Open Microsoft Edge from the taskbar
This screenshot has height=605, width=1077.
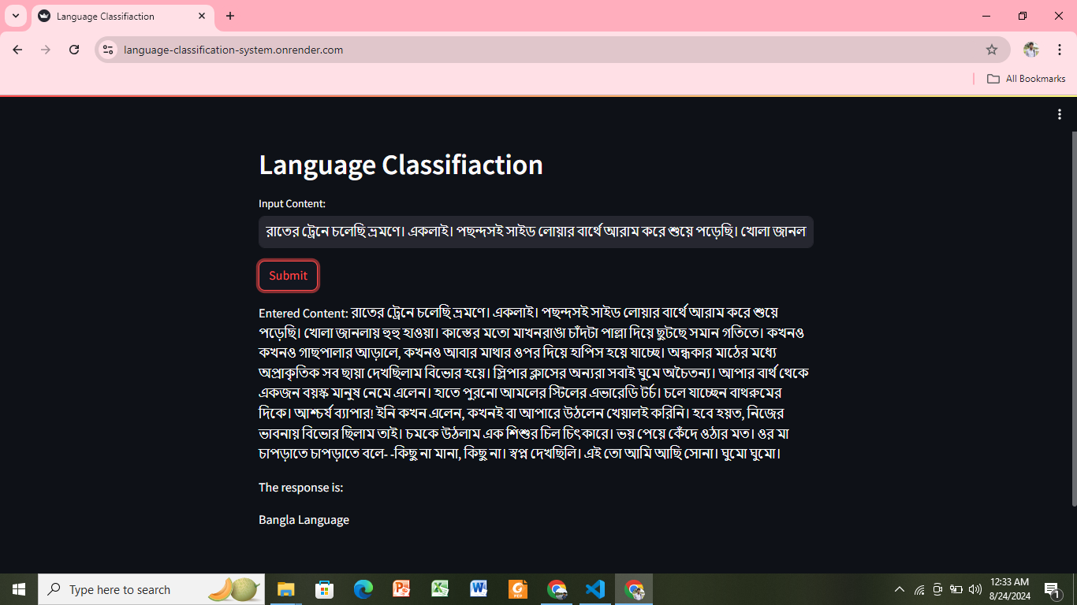[x=363, y=588]
